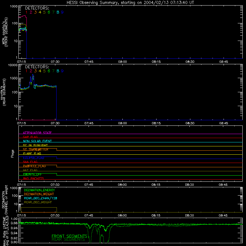Click the GAP_FLAG label

click(30, 137)
